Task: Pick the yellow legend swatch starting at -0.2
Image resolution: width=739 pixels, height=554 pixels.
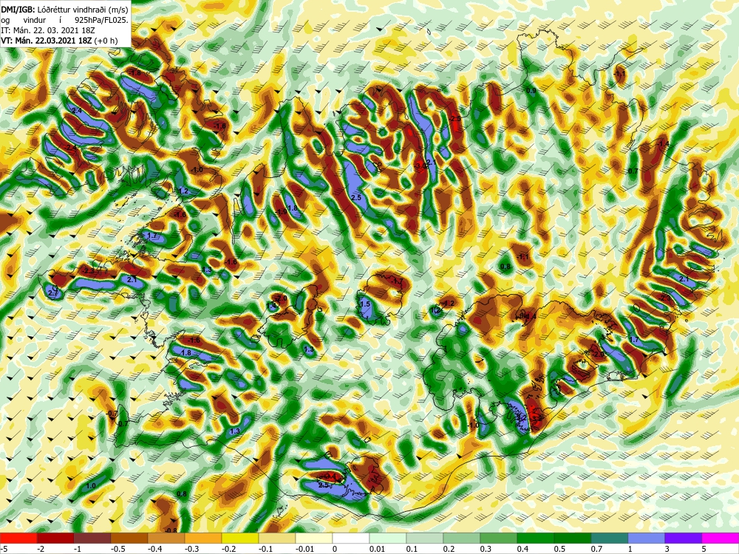Action: 240,538
